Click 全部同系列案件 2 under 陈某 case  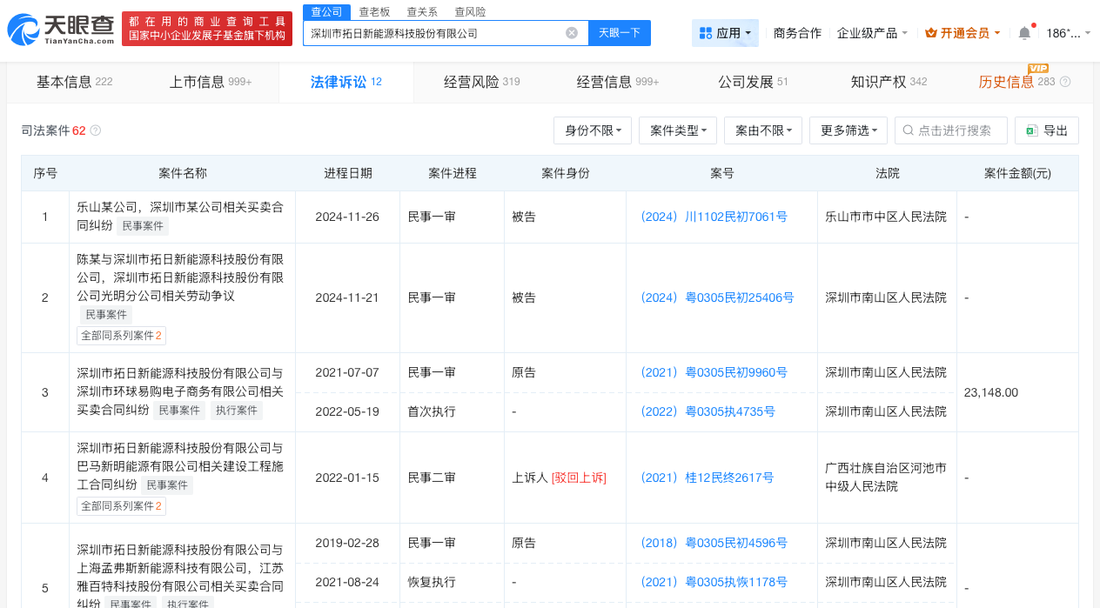121,336
